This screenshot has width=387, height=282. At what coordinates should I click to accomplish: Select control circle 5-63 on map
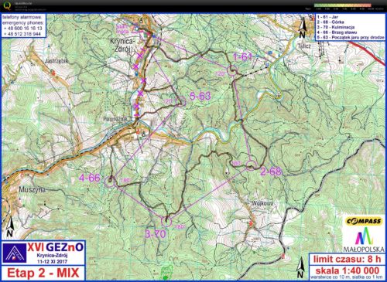click(180, 101)
